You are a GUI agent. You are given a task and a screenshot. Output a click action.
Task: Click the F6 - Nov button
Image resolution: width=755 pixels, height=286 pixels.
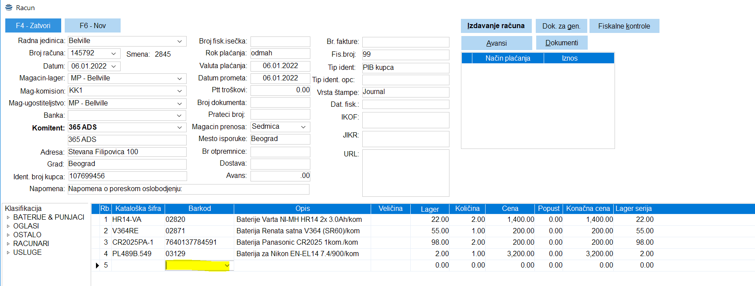pyautogui.click(x=92, y=25)
